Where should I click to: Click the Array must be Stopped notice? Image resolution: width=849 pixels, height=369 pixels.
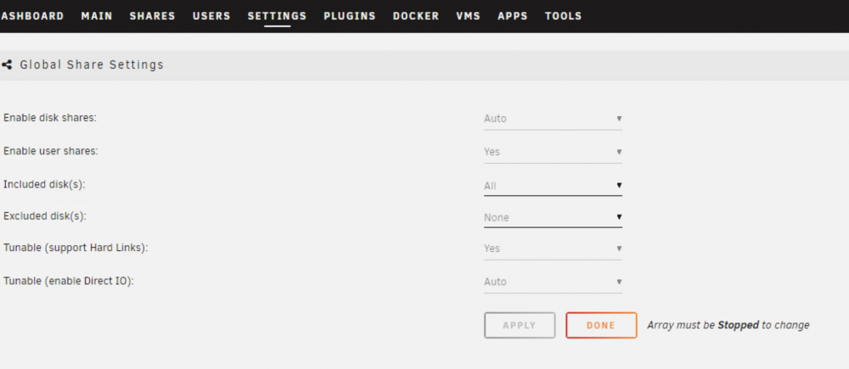point(728,325)
